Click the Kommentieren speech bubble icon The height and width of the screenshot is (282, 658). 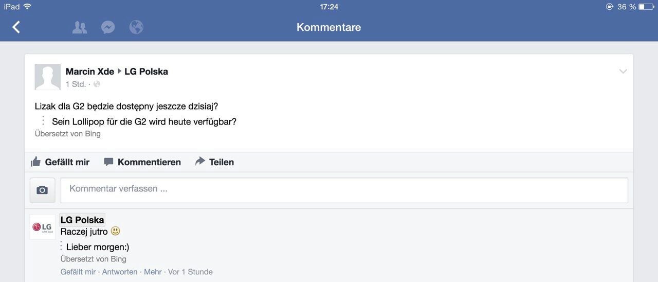tap(108, 162)
